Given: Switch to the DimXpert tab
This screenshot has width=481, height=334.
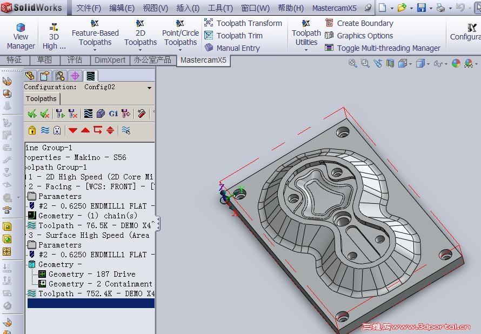Looking at the screenshot, I should (110, 60).
